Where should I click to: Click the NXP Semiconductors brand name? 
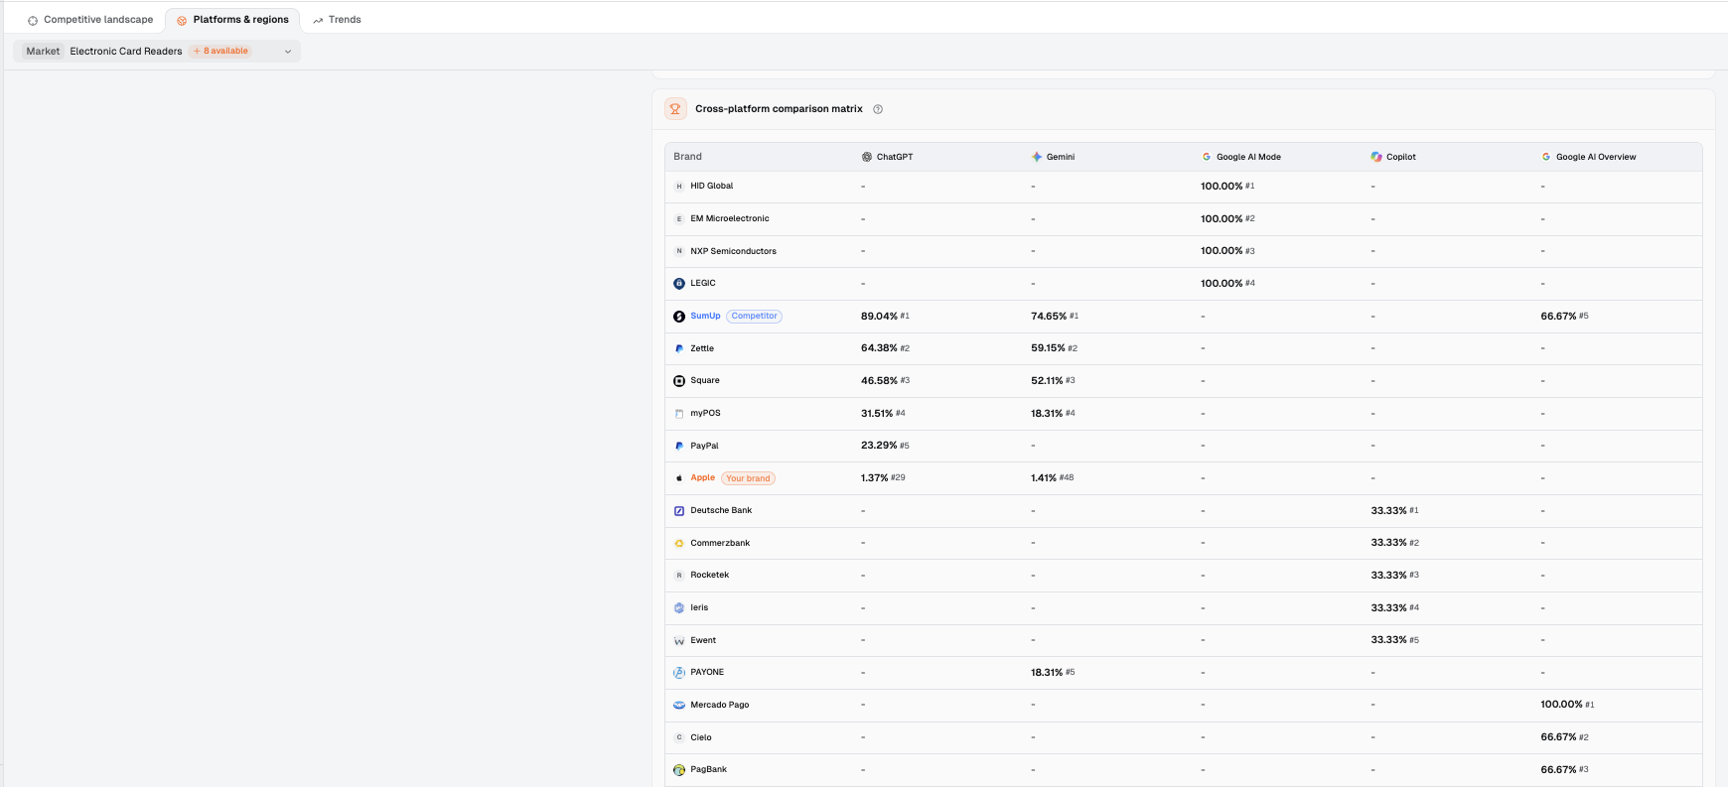coord(733,251)
